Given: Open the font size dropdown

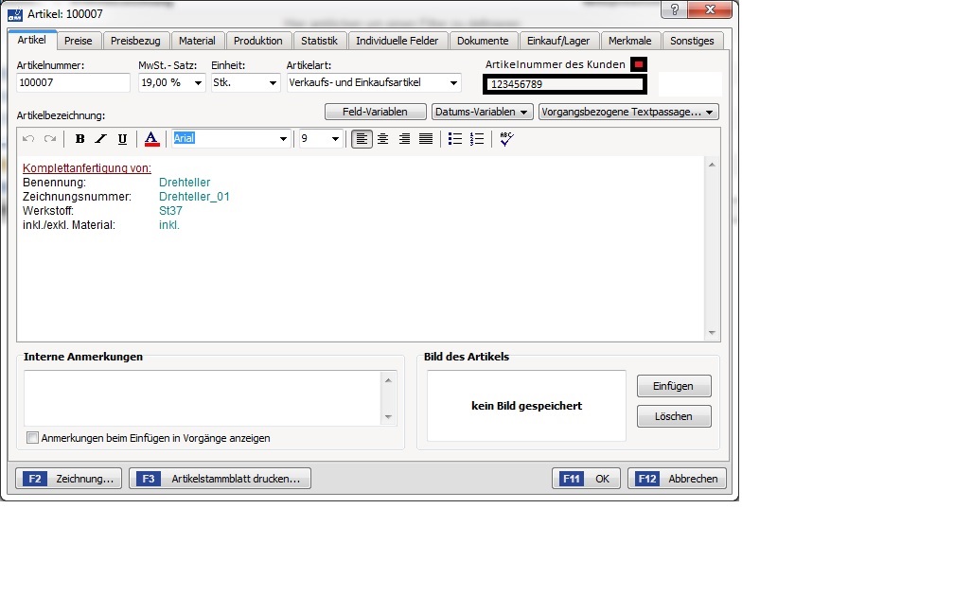Looking at the screenshot, I should [x=335, y=139].
